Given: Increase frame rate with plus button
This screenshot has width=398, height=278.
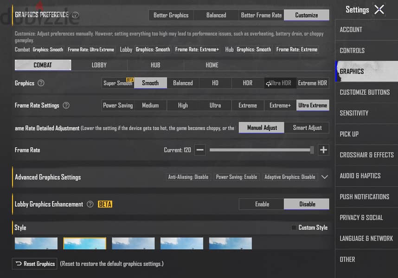Looking at the screenshot, I should 324,150.
